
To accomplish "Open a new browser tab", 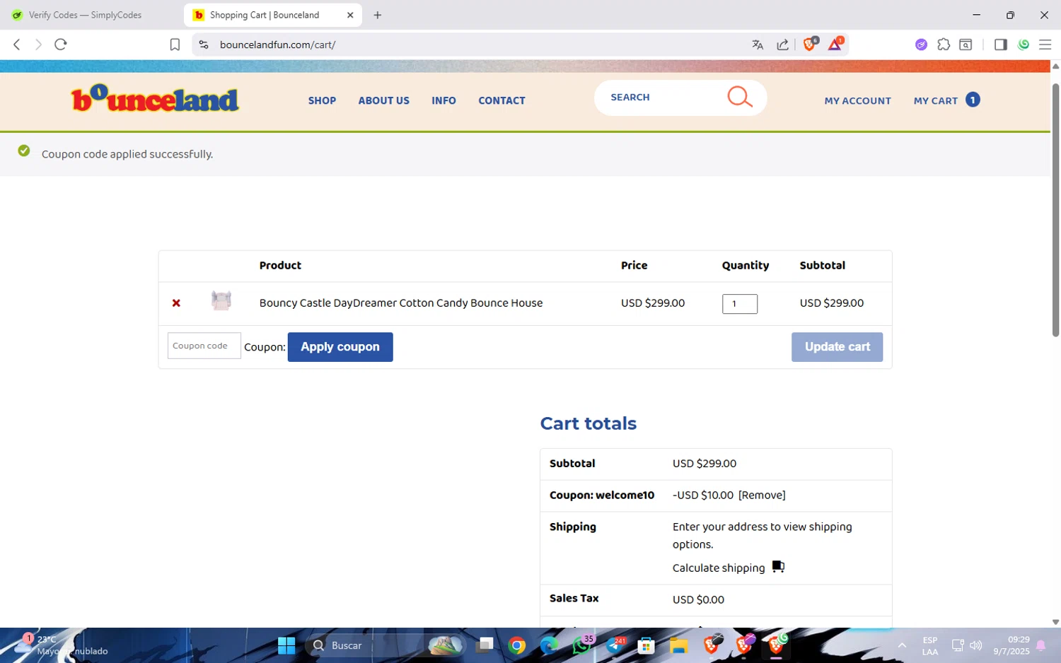I will pos(378,15).
